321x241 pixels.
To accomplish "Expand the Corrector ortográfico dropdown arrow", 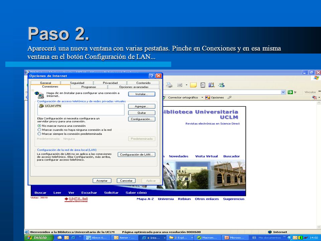I will coord(202,97).
